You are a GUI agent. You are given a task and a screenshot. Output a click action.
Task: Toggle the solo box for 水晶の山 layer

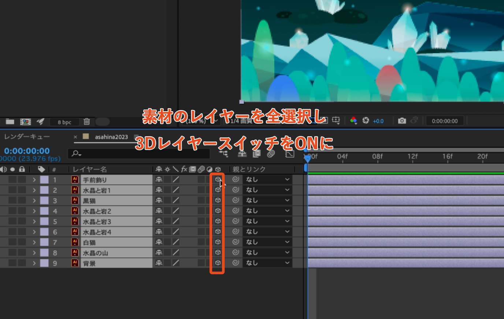coord(13,252)
